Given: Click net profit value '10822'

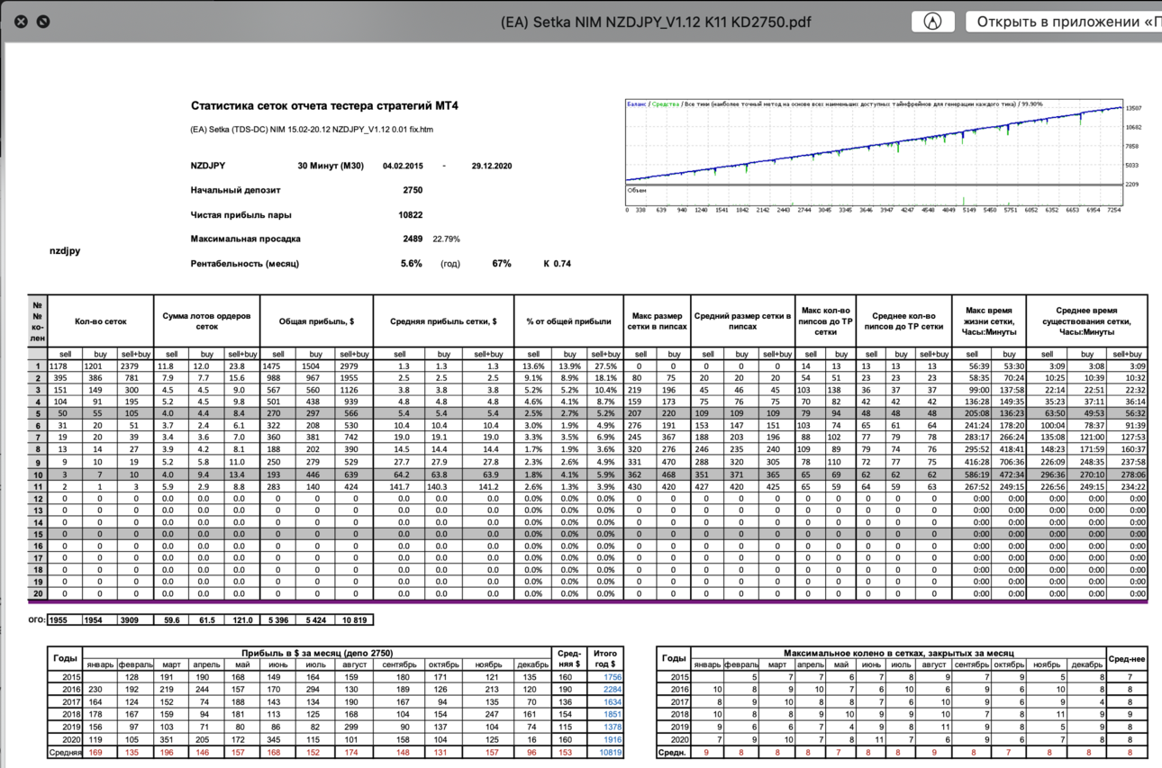Looking at the screenshot, I should [x=410, y=215].
